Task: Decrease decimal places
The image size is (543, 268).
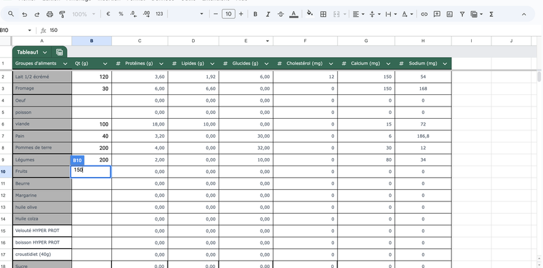Action: pos(133,14)
